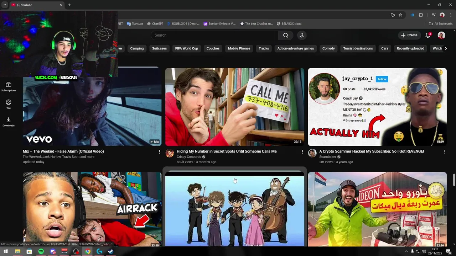Open the Scambaiter channel avatar
This screenshot has height=256, width=456.
[x=312, y=153]
